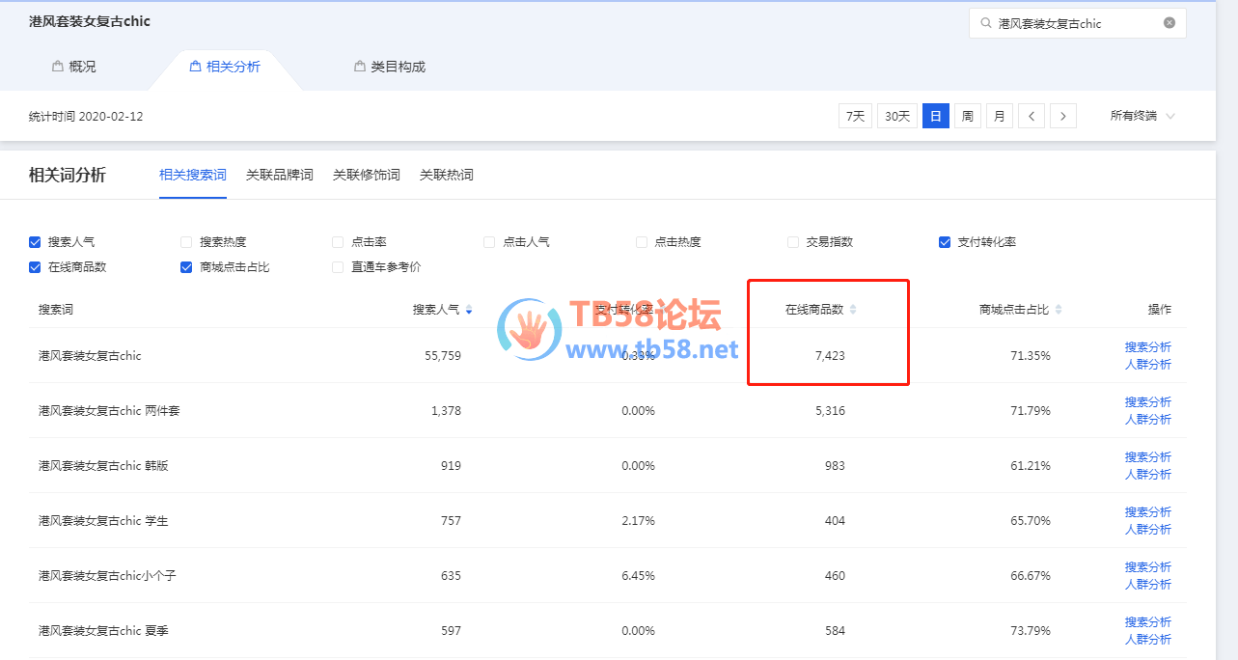Go to previous date with left arrow
This screenshot has height=660, width=1238.
(x=1032, y=116)
